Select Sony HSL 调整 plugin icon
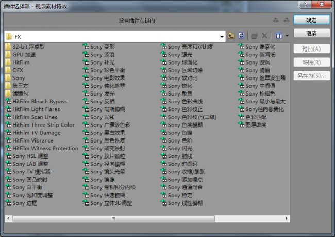 tap(8, 156)
